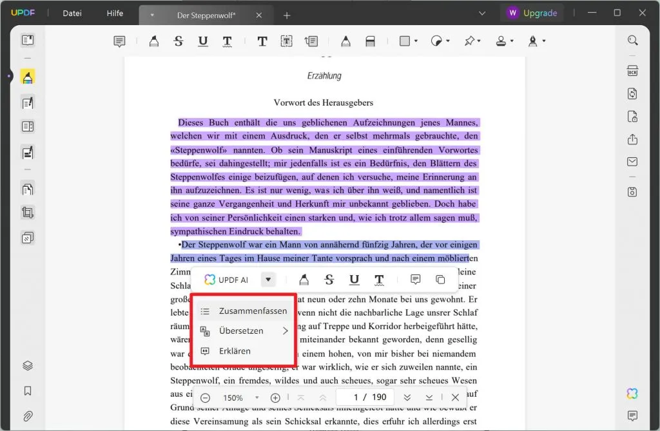Apply squiggly line from selection popup

(379, 280)
